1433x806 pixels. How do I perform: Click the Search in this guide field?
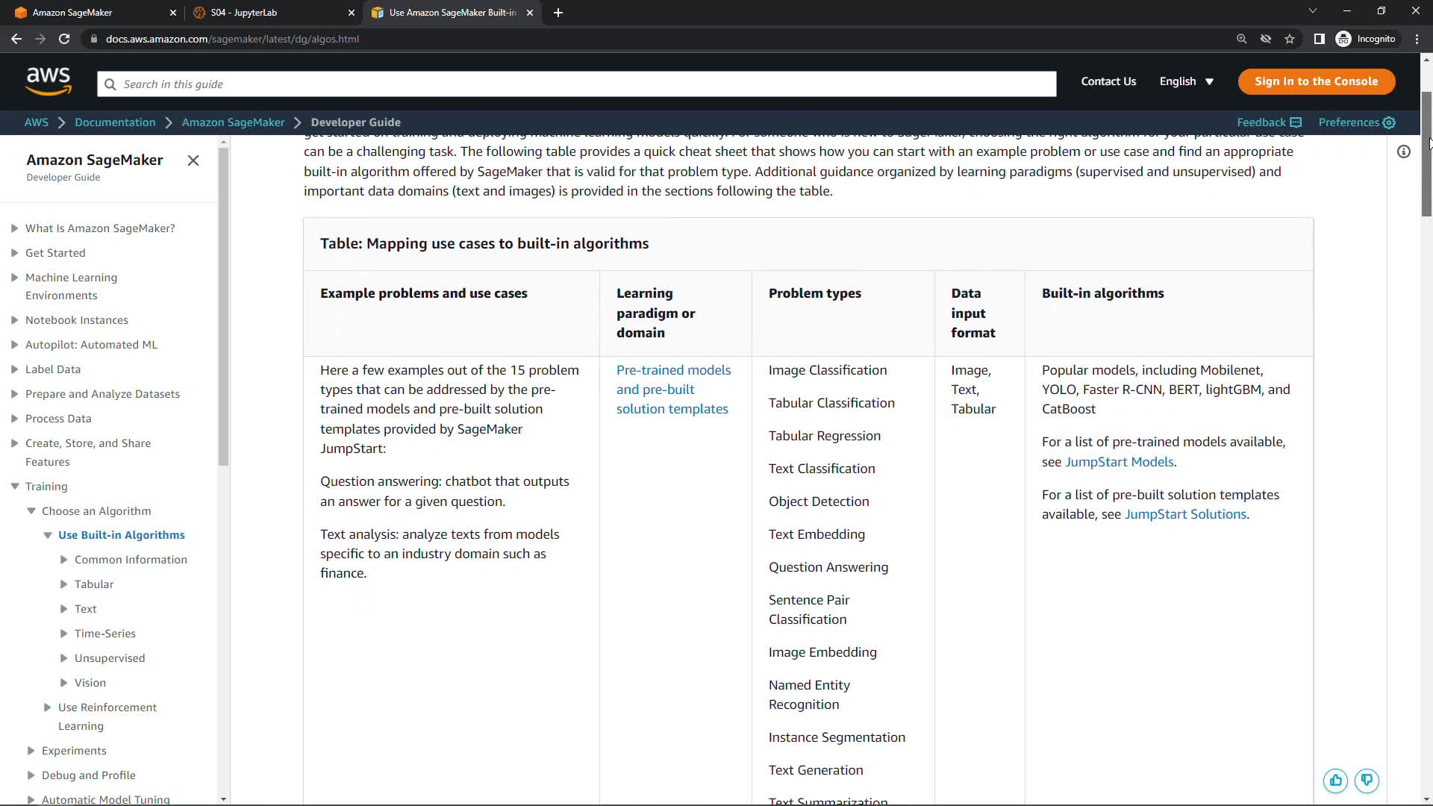click(576, 84)
